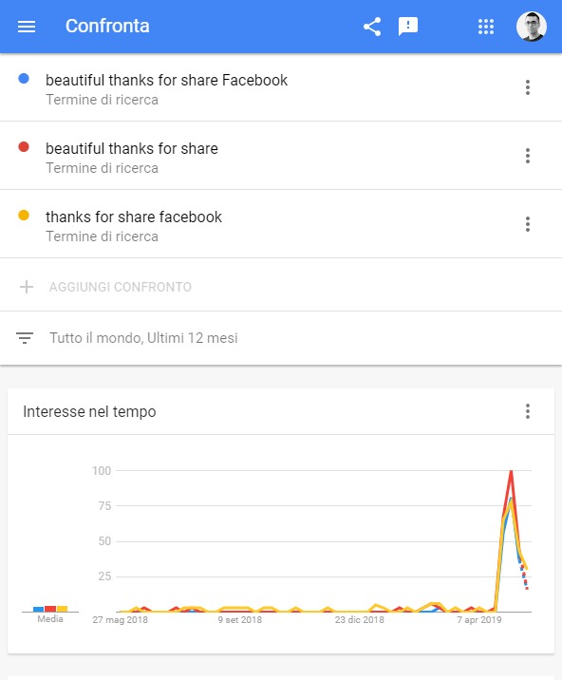This screenshot has height=680, width=562.
Task: Click the red dot of the second term
Action: pyautogui.click(x=24, y=147)
